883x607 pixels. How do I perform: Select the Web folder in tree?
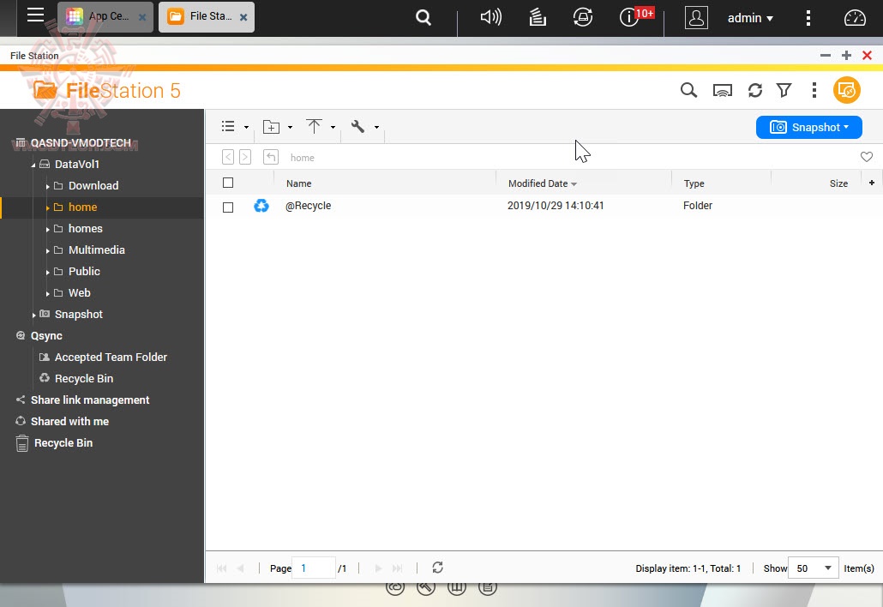79,293
